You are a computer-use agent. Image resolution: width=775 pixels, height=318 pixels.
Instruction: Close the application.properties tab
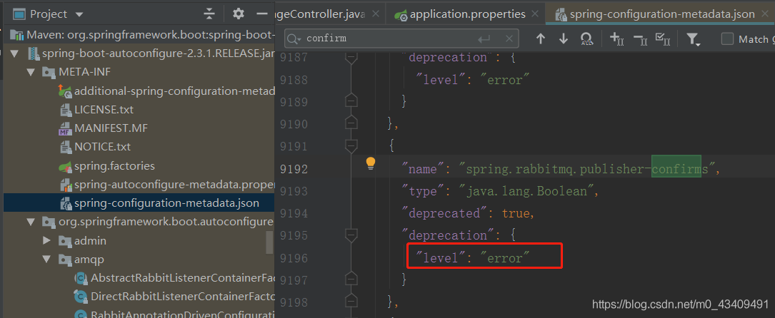pyautogui.click(x=536, y=14)
